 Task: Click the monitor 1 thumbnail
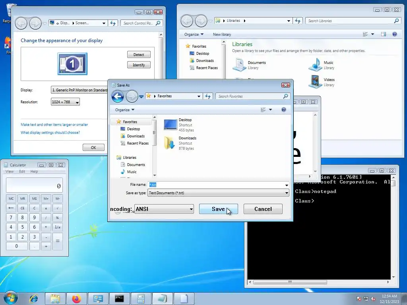pos(72,64)
